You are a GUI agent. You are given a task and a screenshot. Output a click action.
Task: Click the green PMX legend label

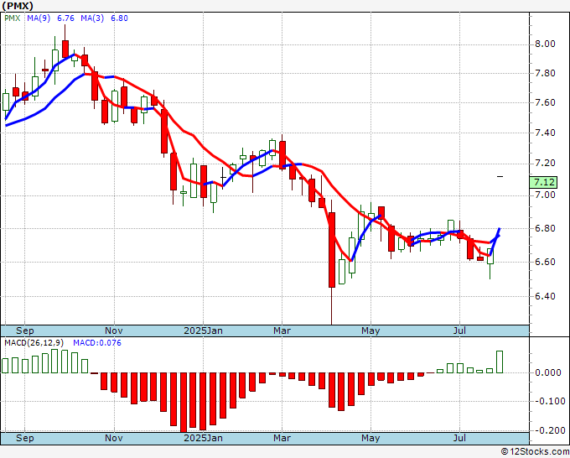pos(13,18)
